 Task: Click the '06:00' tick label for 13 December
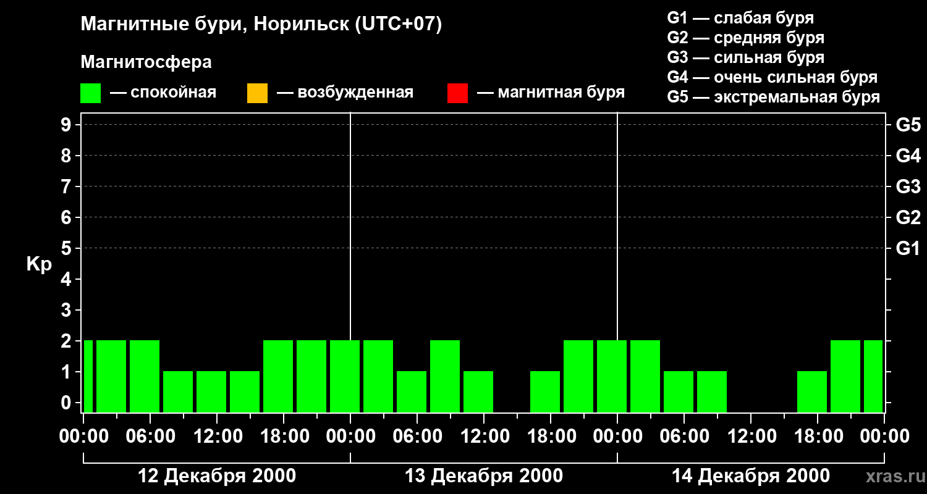(x=417, y=436)
